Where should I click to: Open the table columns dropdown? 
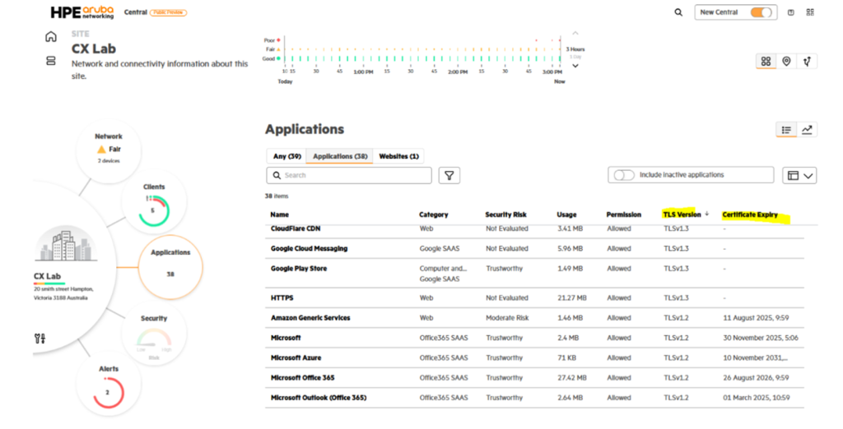800,175
